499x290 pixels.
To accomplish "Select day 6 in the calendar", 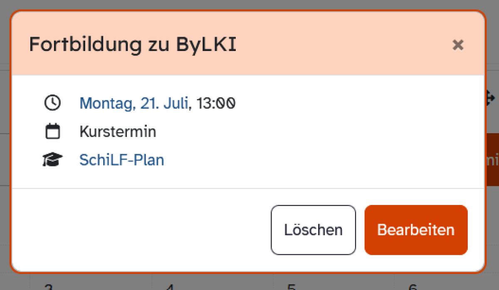I will [412, 287].
